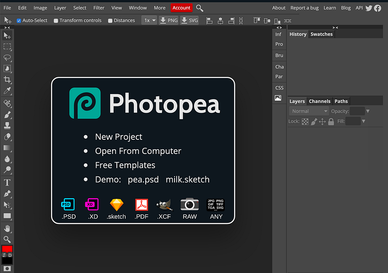
Task: Toggle lock image pixels brush icon
Action: (314, 121)
